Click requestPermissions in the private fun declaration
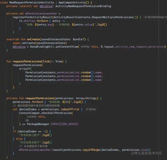 point(40,98)
